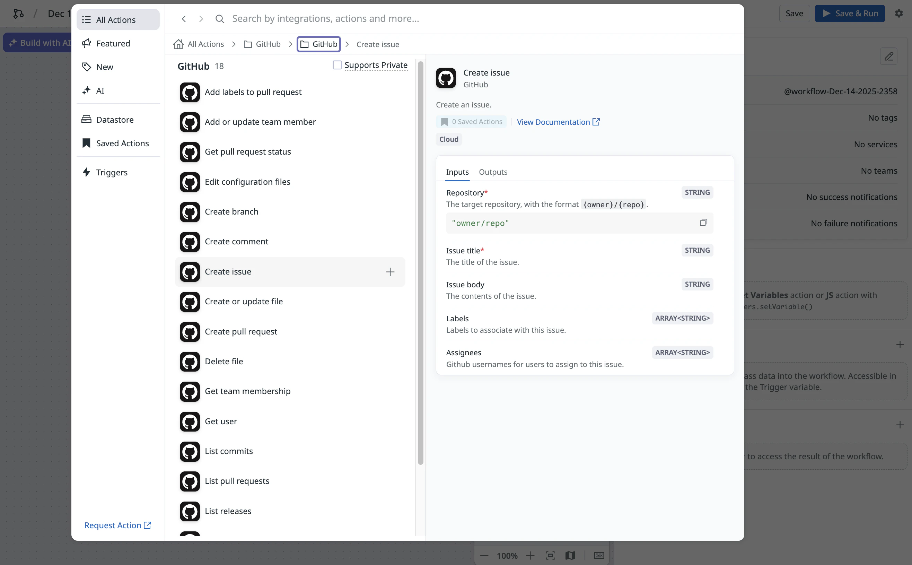Click GitHub logo in Create issue details
The image size is (912, 565).
[446, 78]
